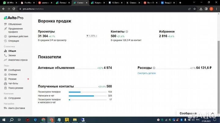Click the browser back arrow
The image size is (220, 123).
coord(3,9)
